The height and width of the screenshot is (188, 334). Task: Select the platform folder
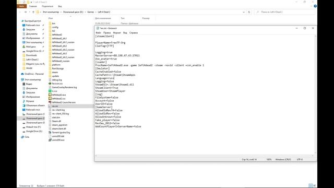pos(56,65)
